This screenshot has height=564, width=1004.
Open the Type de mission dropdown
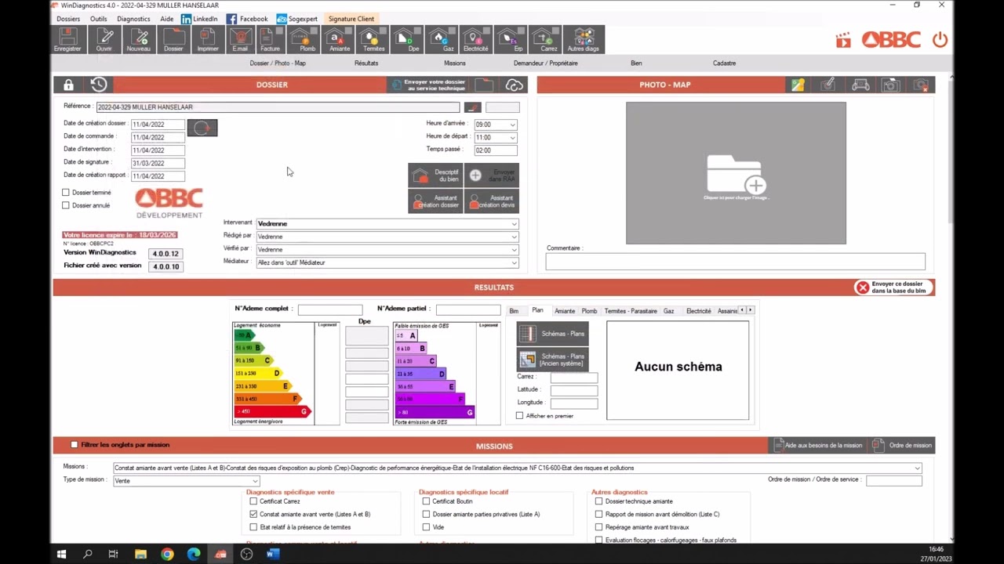(255, 481)
